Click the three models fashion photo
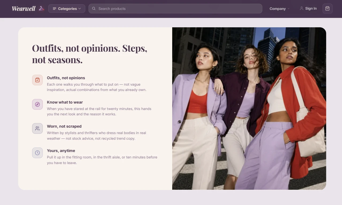This screenshot has height=205, width=342. click(x=249, y=109)
